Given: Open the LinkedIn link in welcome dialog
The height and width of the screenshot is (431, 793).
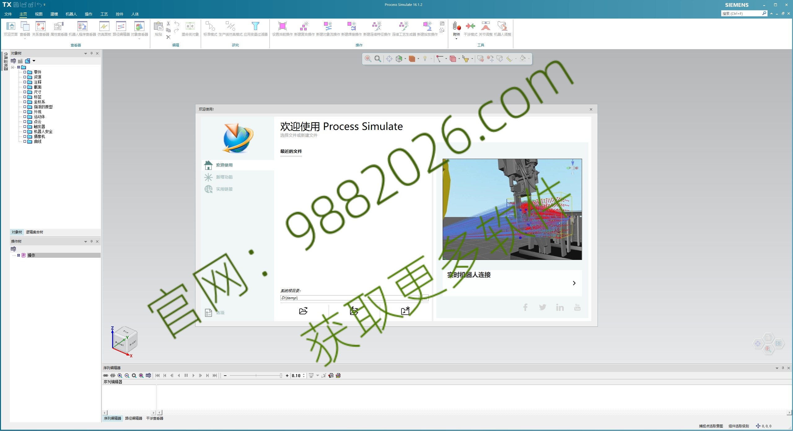Looking at the screenshot, I should pyautogui.click(x=560, y=307).
